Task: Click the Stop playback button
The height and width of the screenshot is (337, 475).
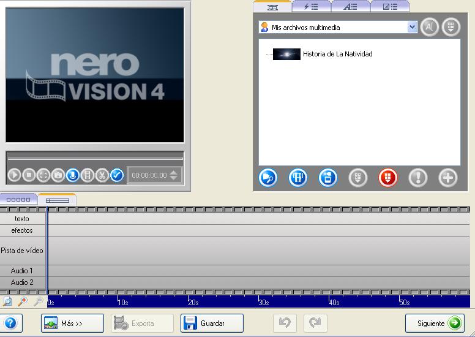Action: 29,175
